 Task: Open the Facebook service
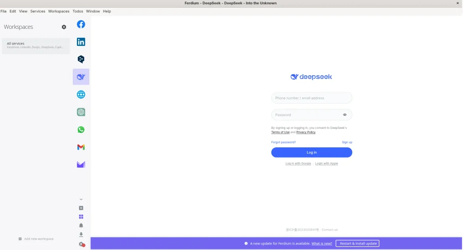pyautogui.click(x=81, y=24)
